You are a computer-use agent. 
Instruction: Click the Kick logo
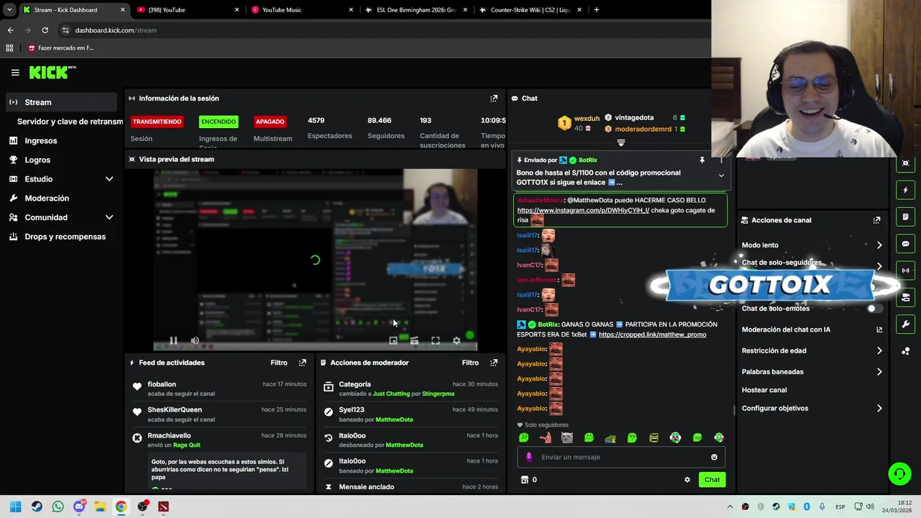click(53, 72)
